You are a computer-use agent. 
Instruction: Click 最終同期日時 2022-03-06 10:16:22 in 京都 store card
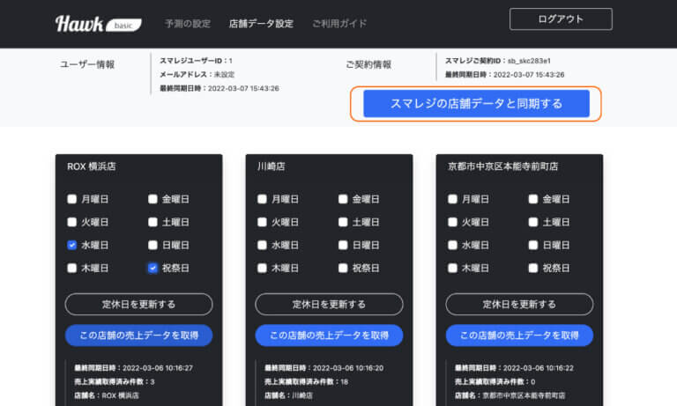pyautogui.click(x=514, y=368)
